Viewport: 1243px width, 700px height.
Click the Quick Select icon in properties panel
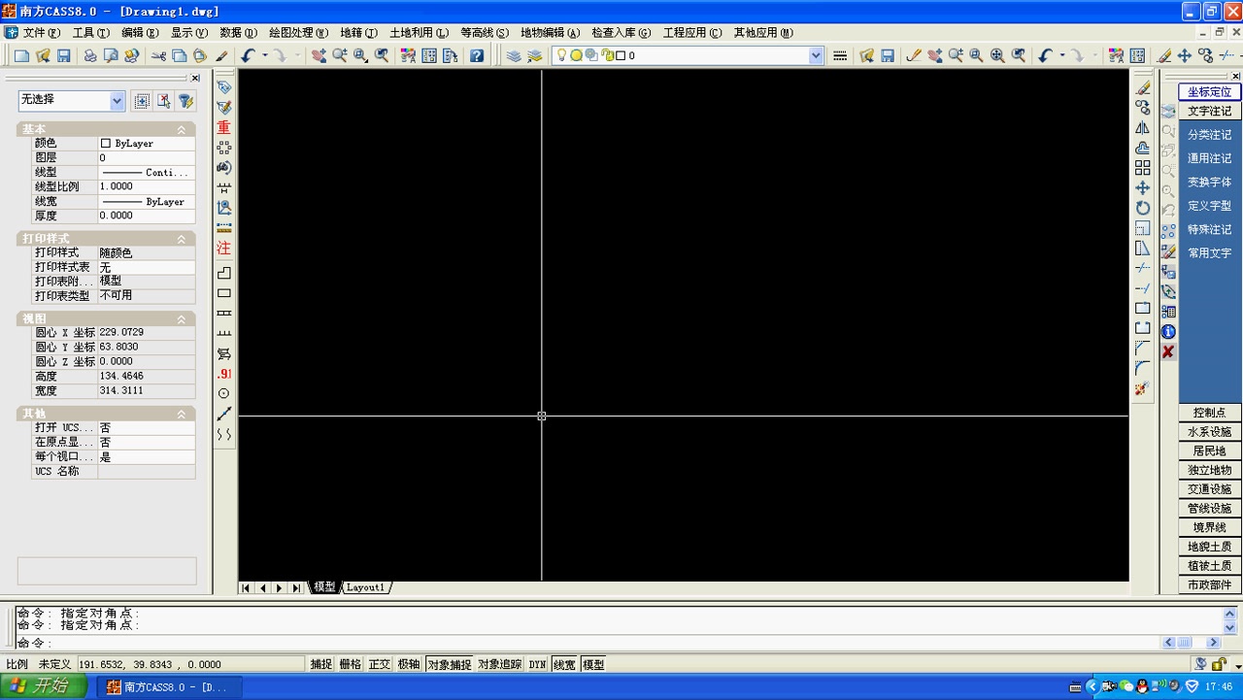point(185,101)
